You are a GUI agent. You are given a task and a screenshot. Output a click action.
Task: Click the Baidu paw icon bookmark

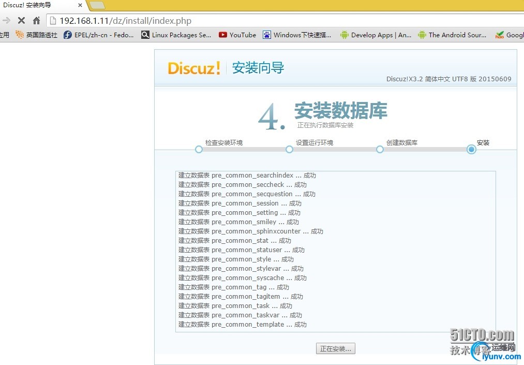[267, 35]
